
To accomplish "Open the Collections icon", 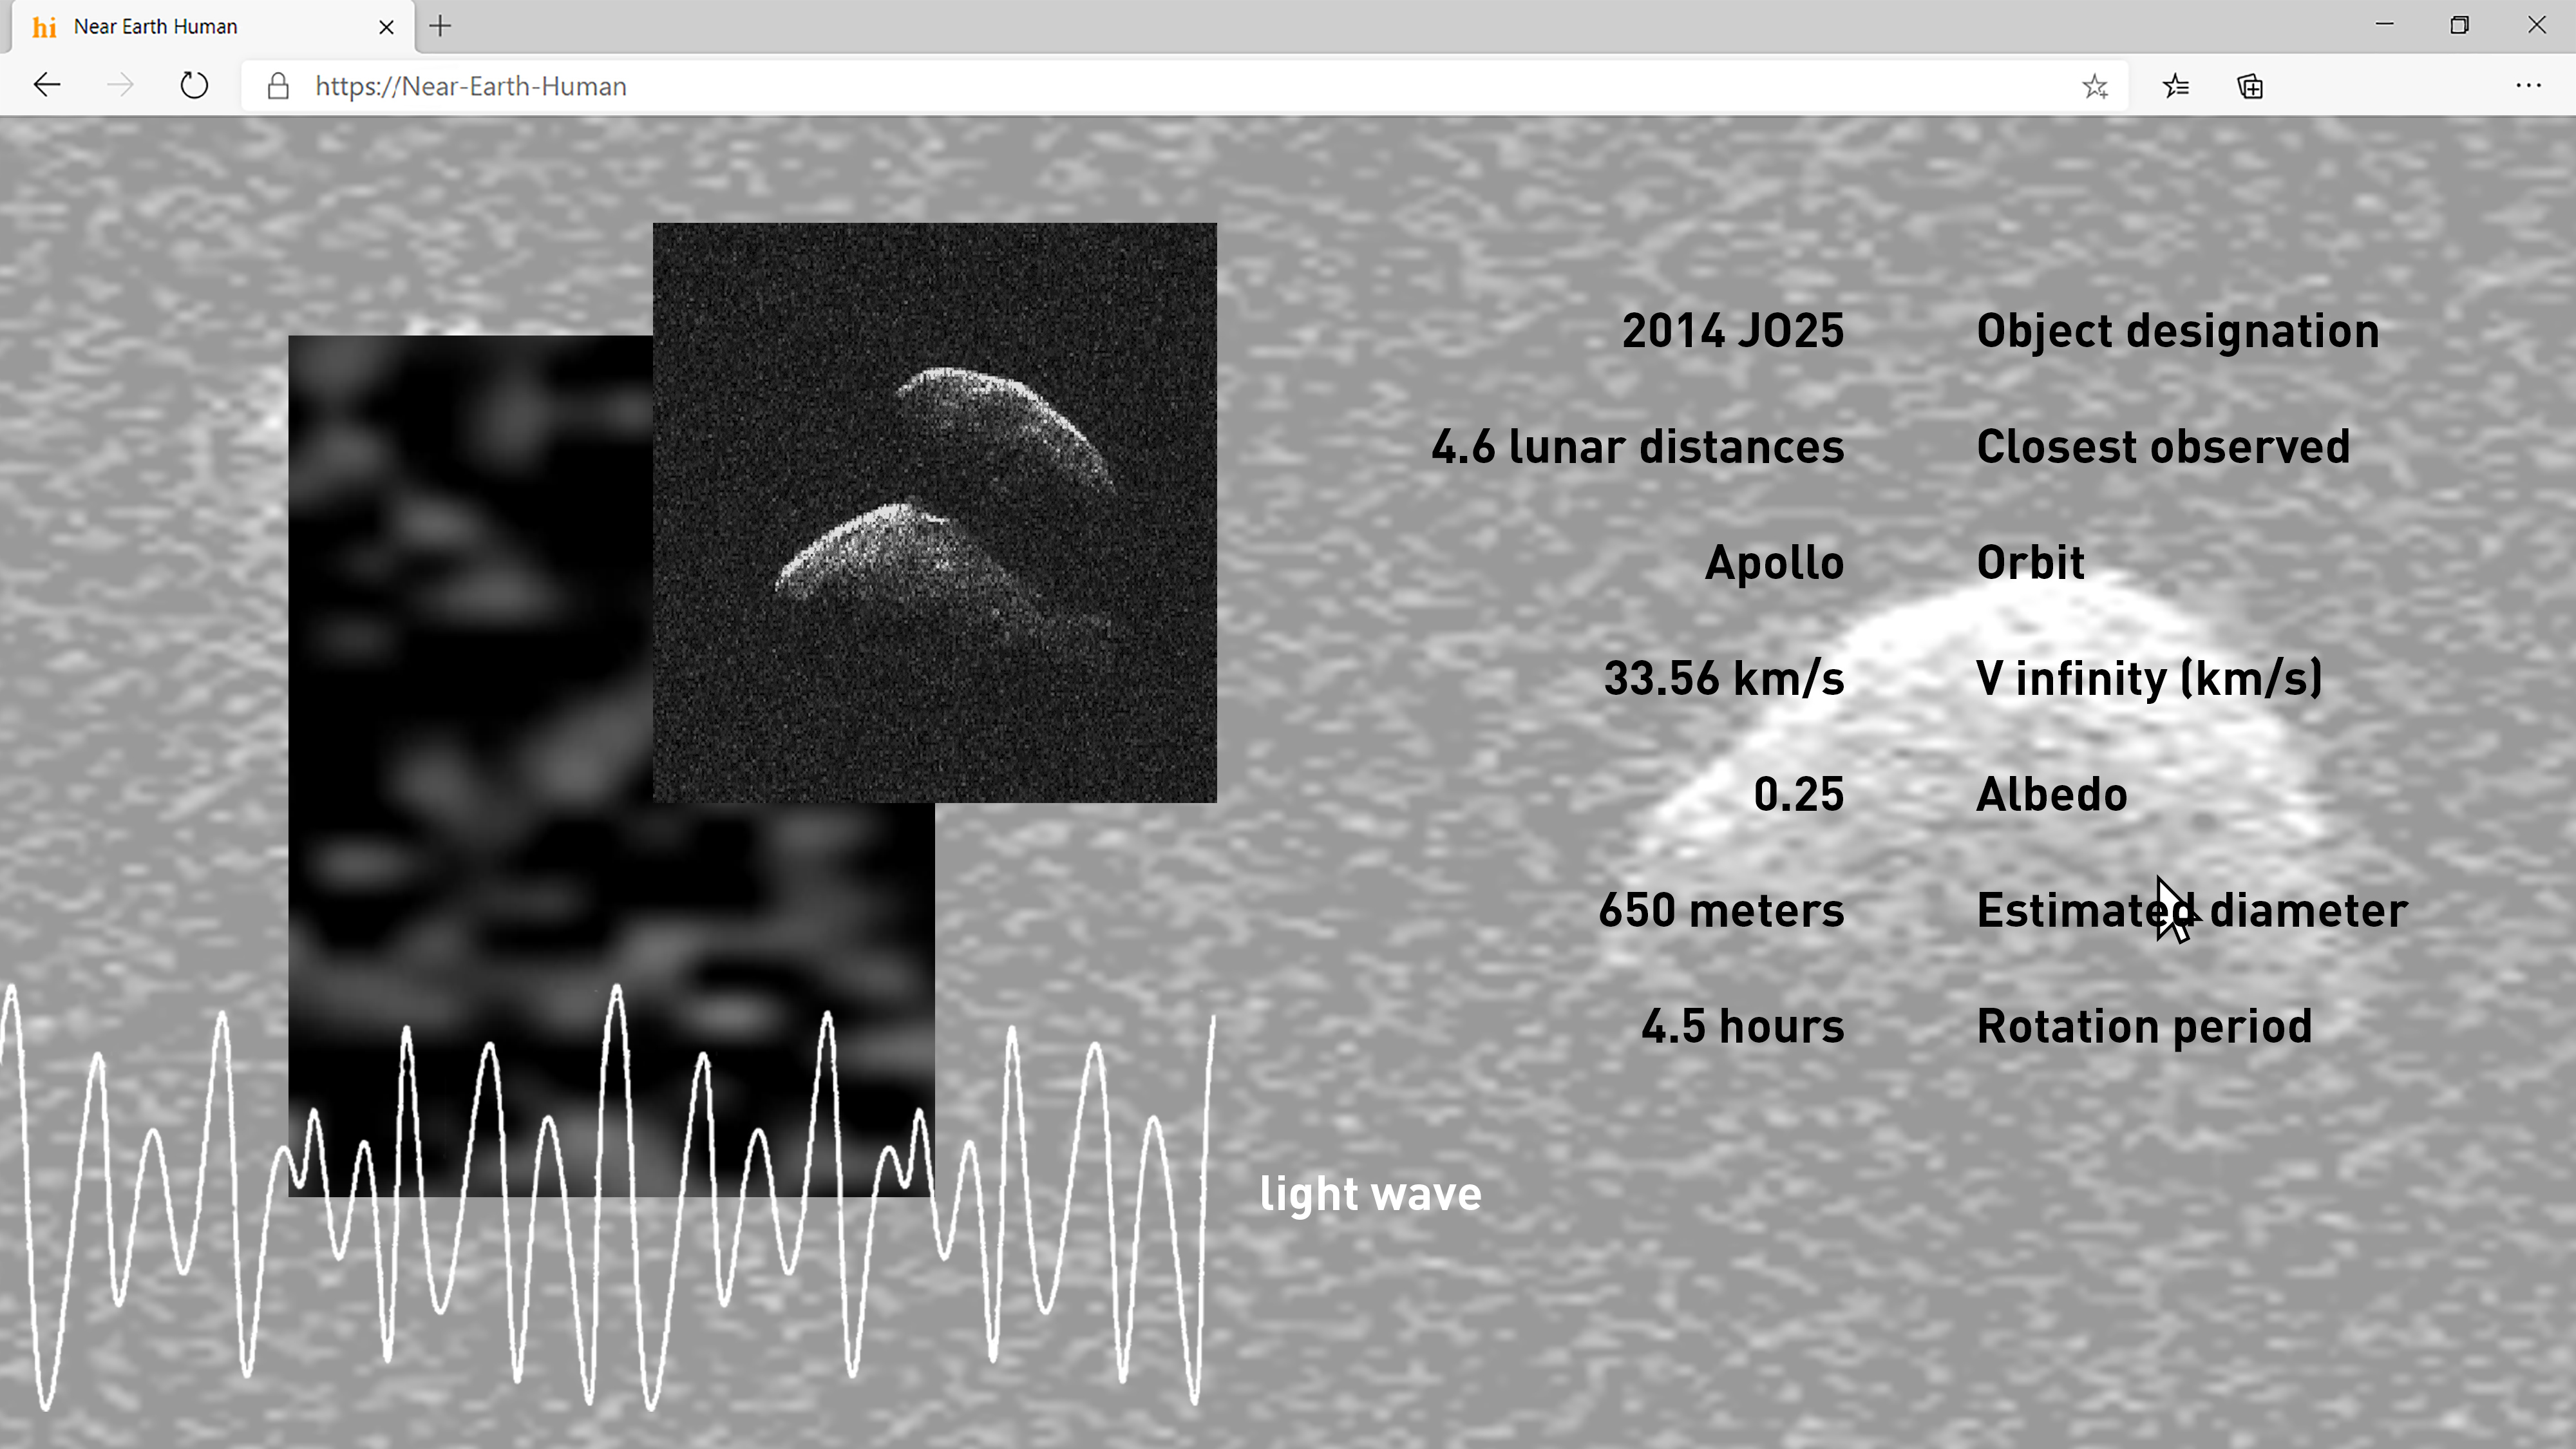I will click(x=2250, y=87).
